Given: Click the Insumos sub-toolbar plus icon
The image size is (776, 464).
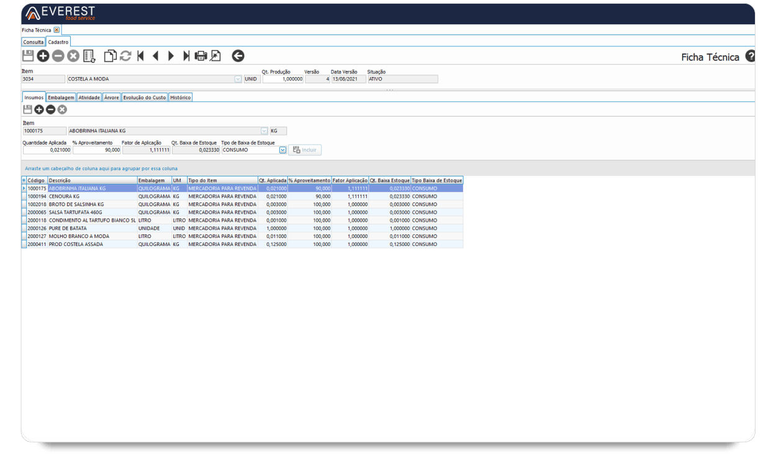Looking at the screenshot, I should point(39,109).
